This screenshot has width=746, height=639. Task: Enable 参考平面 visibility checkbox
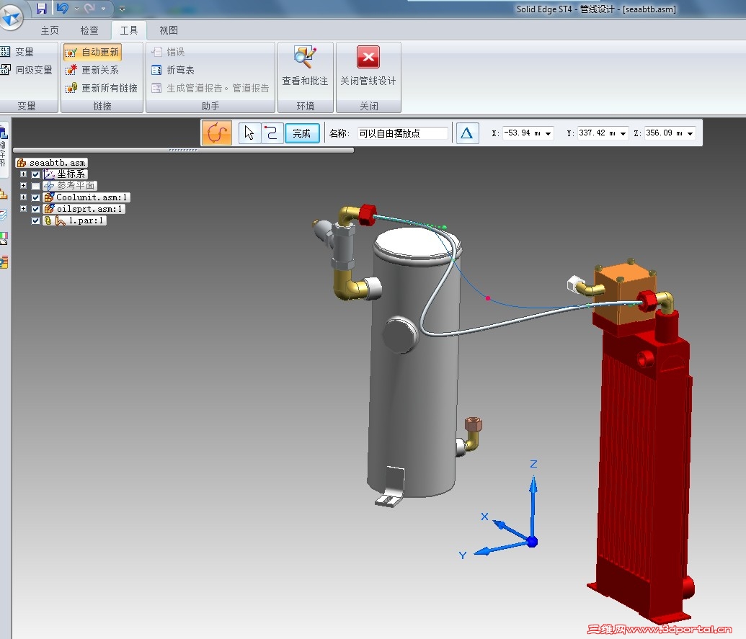pyautogui.click(x=36, y=186)
